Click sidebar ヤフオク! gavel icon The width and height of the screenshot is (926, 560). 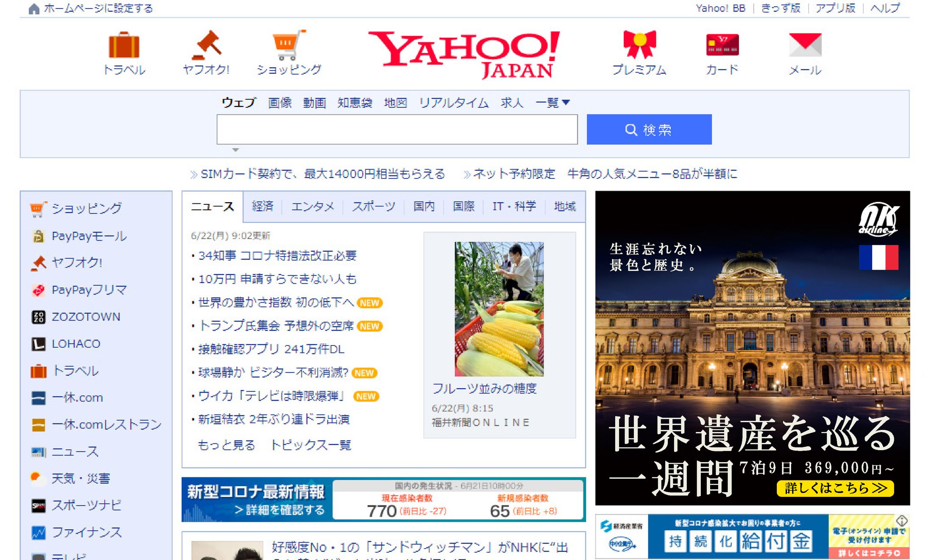coord(38,263)
